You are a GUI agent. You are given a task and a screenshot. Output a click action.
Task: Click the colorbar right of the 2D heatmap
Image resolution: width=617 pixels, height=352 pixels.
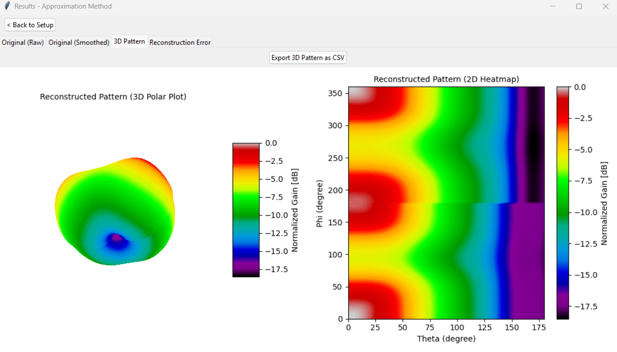pos(563,203)
